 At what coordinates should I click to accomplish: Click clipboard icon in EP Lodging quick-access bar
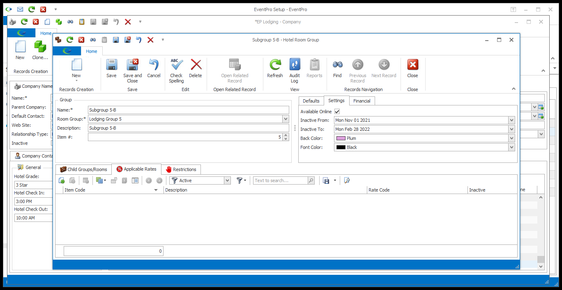coord(82,22)
